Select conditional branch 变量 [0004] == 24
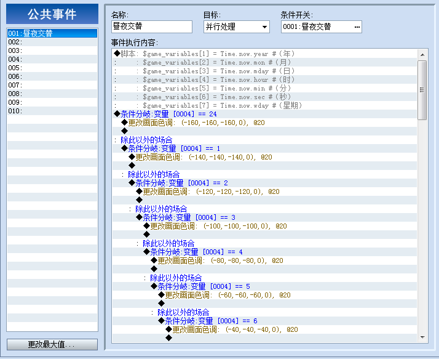The image size is (439, 359). [x=264, y=114]
